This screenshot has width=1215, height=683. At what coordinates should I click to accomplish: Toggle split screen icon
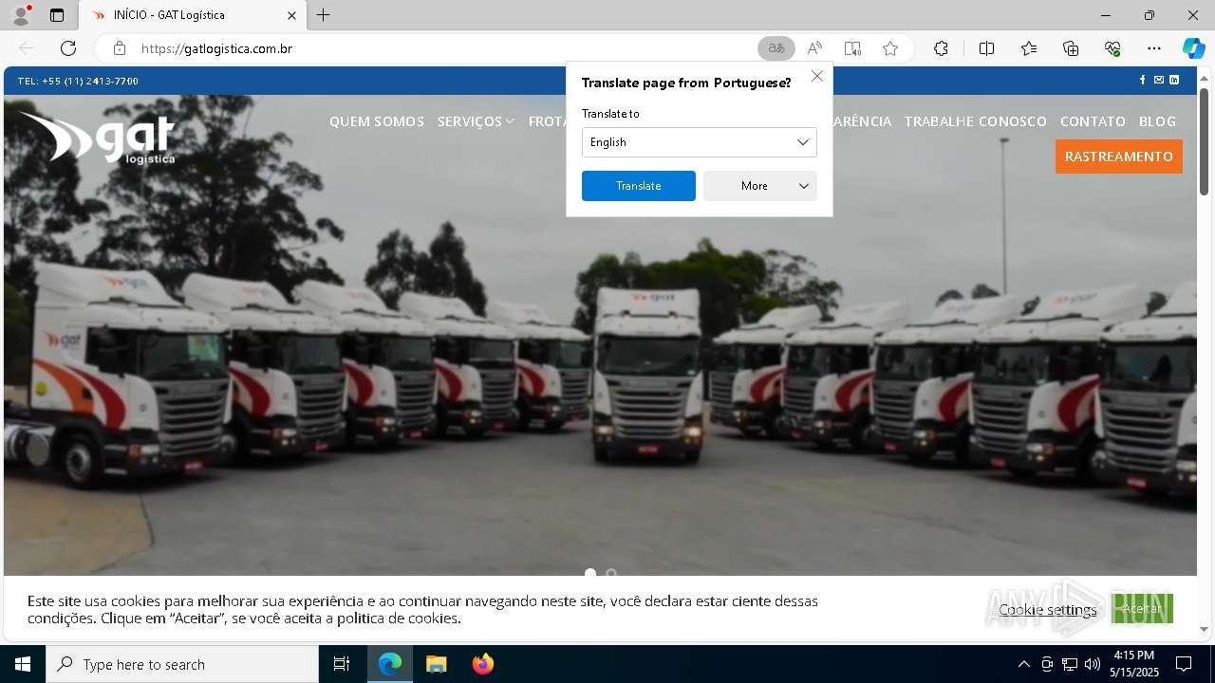coord(986,48)
